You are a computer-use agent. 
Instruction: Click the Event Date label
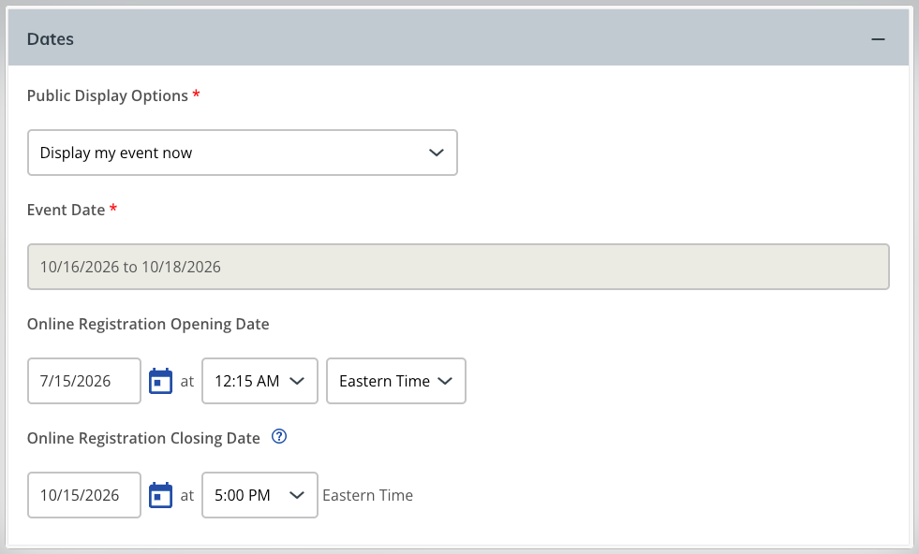tap(66, 210)
